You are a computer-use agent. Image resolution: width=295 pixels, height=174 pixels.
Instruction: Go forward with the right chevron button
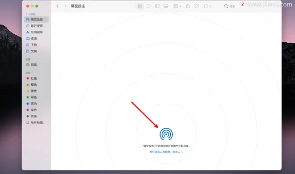pyautogui.click(x=65, y=6)
